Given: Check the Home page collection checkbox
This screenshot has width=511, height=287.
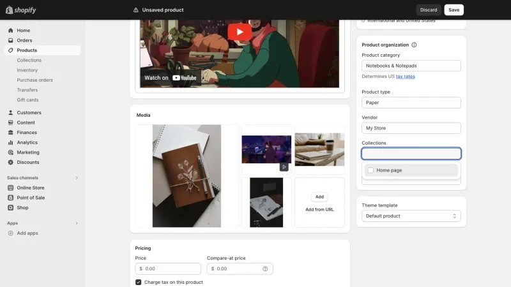Looking at the screenshot, I should (370, 170).
